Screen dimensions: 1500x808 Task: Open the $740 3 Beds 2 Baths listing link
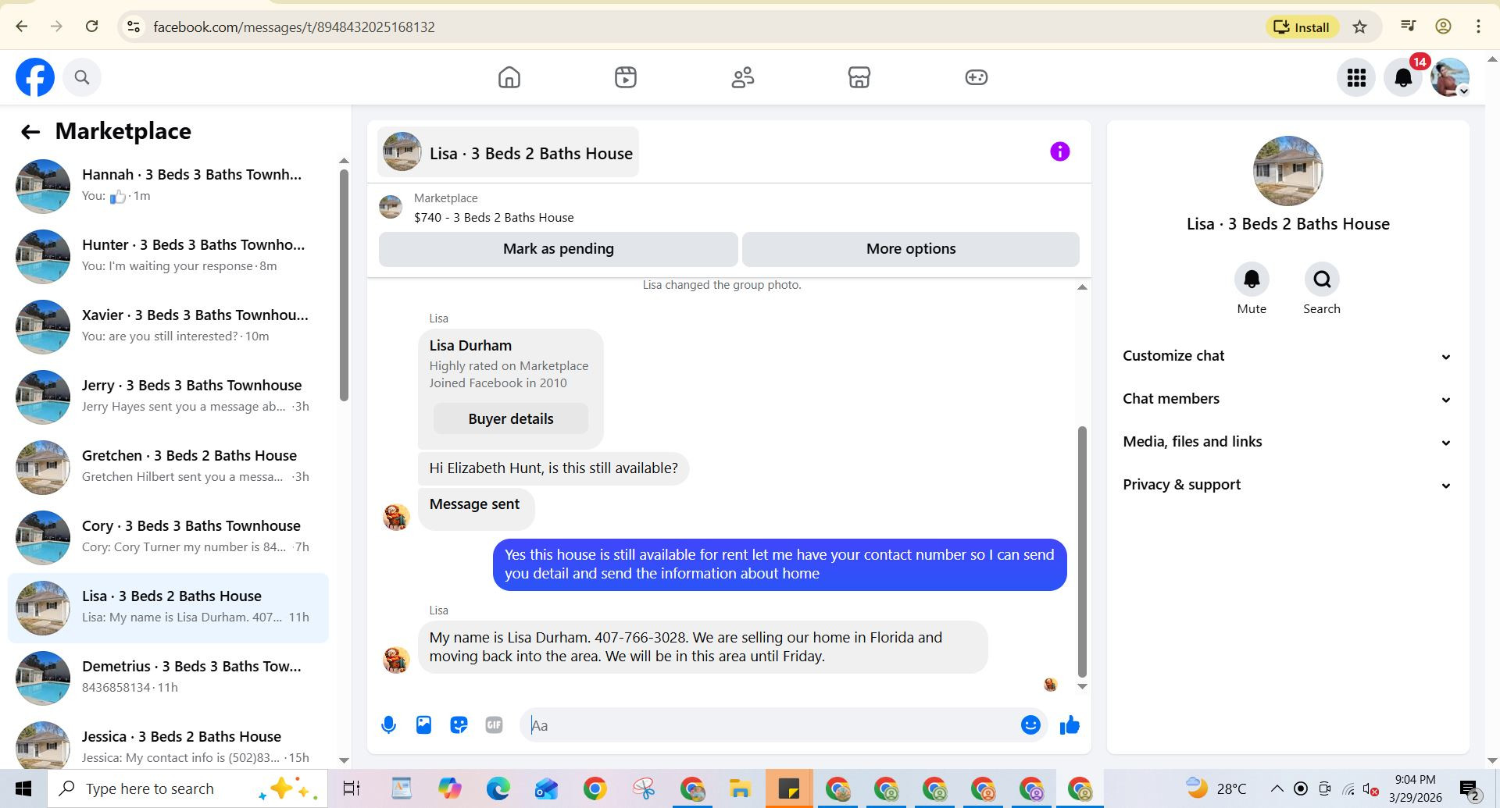(x=494, y=218)
